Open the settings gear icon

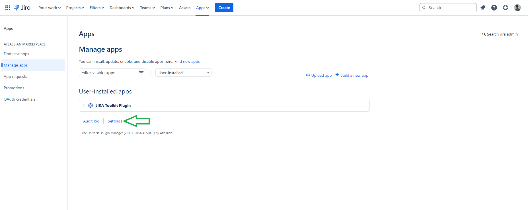click(x=506, y=8)
